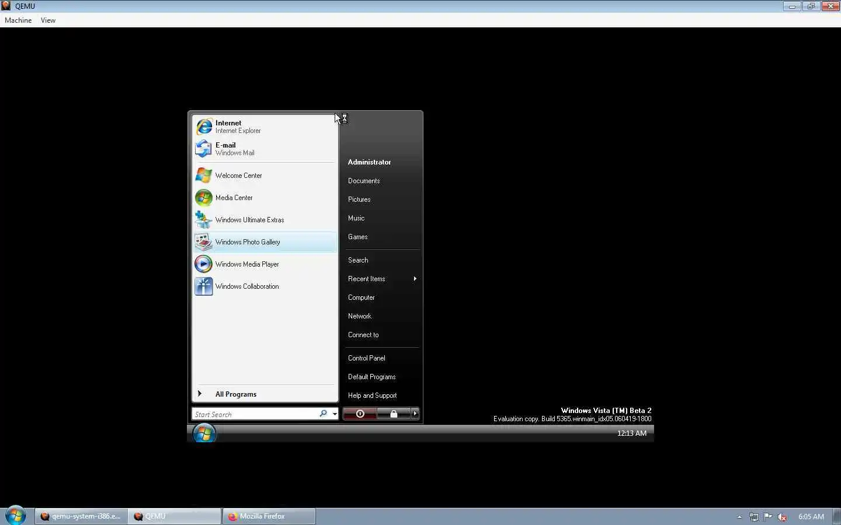Click the QEMU title bar icon
The height and width of the screenshot is (525, 841).
click(x=6, y=6)
